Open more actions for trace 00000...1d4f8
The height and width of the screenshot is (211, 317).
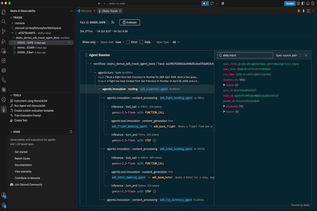[69, 43]
